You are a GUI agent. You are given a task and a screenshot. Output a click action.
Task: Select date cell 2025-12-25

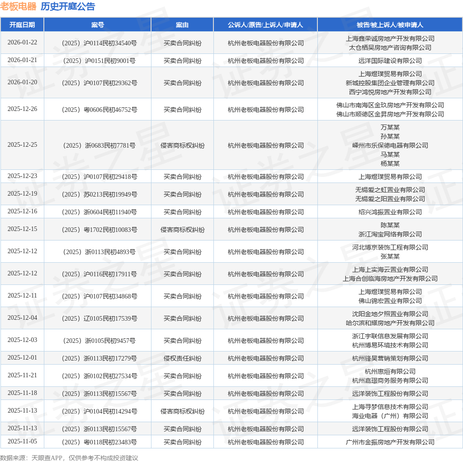(x=22, y=144)
